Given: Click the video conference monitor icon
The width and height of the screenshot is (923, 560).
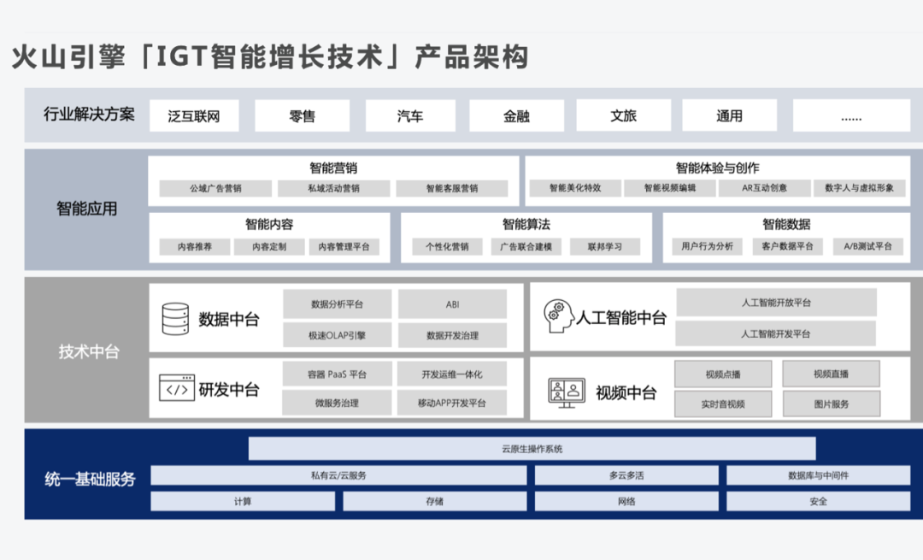Looking at the screenshot, I should [x=567, y=392].
